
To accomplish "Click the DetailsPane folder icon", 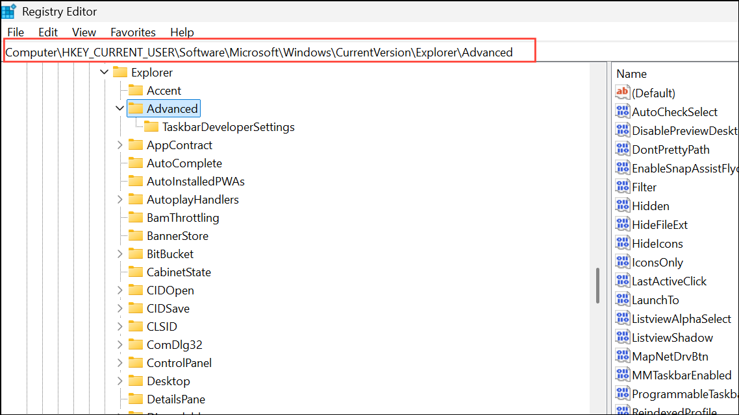I will [x=136, y=399].
